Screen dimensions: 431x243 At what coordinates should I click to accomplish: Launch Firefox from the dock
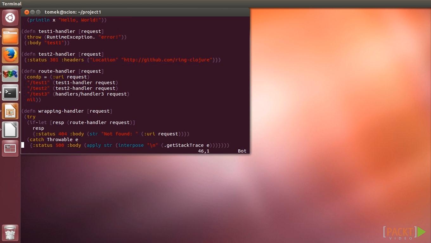[x=10, y=55]
